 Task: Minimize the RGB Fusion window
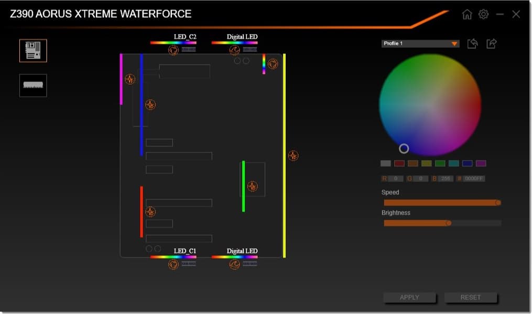click(x=500, y=14)
